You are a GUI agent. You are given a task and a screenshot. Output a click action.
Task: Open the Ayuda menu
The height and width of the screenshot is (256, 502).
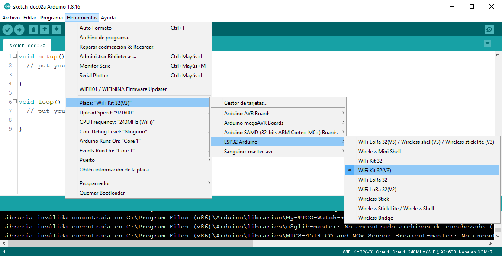click(x=108, y=18)
